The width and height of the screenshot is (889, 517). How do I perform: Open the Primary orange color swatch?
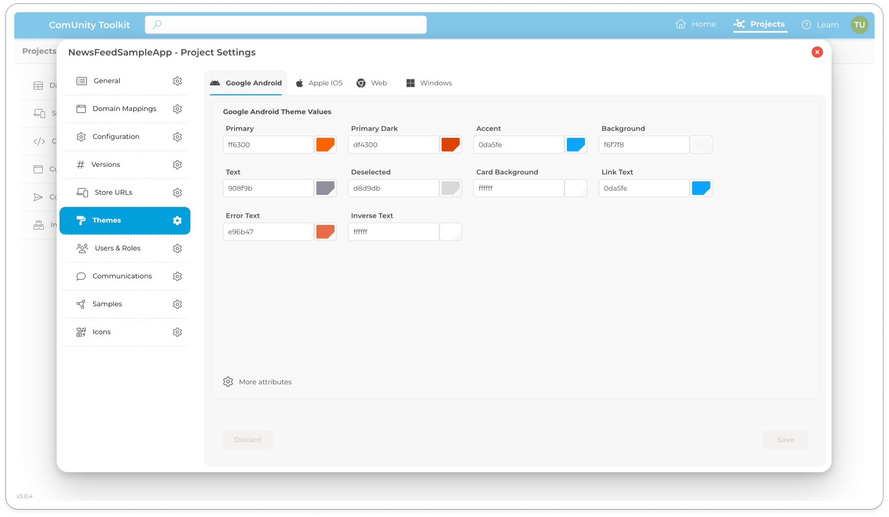(325, 145)
